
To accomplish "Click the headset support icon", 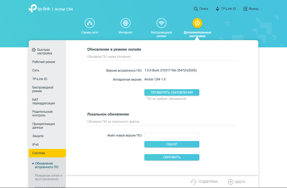I will (x=193, y=182).
